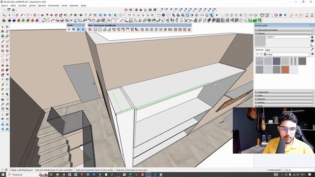Click the red circle X icon

[x=168, y=15]
